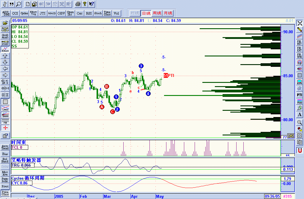The width and height of the screenshot is (304, 199).
Task: Click the Open Int indicator button
Action: (x=70, y=13)
